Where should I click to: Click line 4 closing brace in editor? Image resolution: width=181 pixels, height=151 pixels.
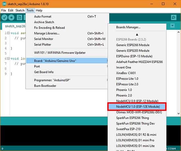[x=11, y=48]
